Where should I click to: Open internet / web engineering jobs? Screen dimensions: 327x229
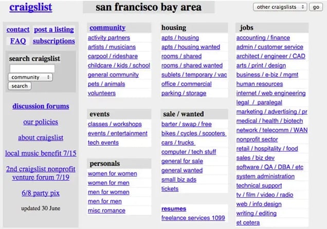[271, 93]
